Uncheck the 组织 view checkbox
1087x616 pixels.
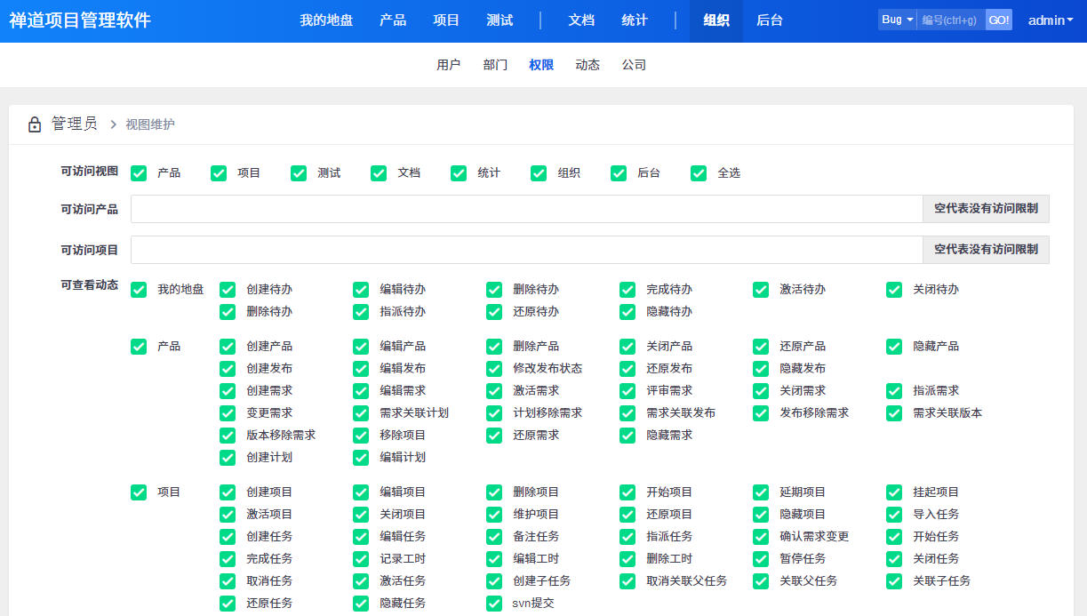539,173
